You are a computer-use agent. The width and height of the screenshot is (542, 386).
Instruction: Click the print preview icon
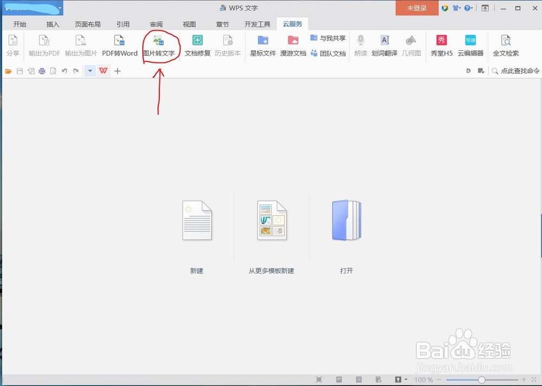tap(53, 71)
